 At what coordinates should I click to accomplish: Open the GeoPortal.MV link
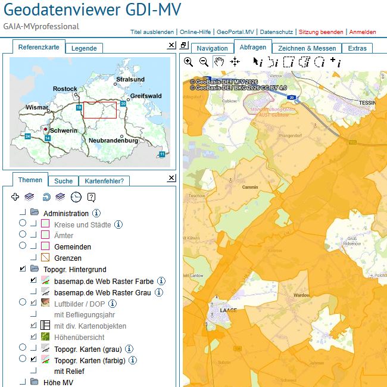pyautogui.click(x=235, y=32)
